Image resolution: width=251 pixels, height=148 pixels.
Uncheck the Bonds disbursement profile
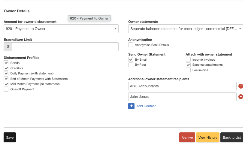(6, 63)
